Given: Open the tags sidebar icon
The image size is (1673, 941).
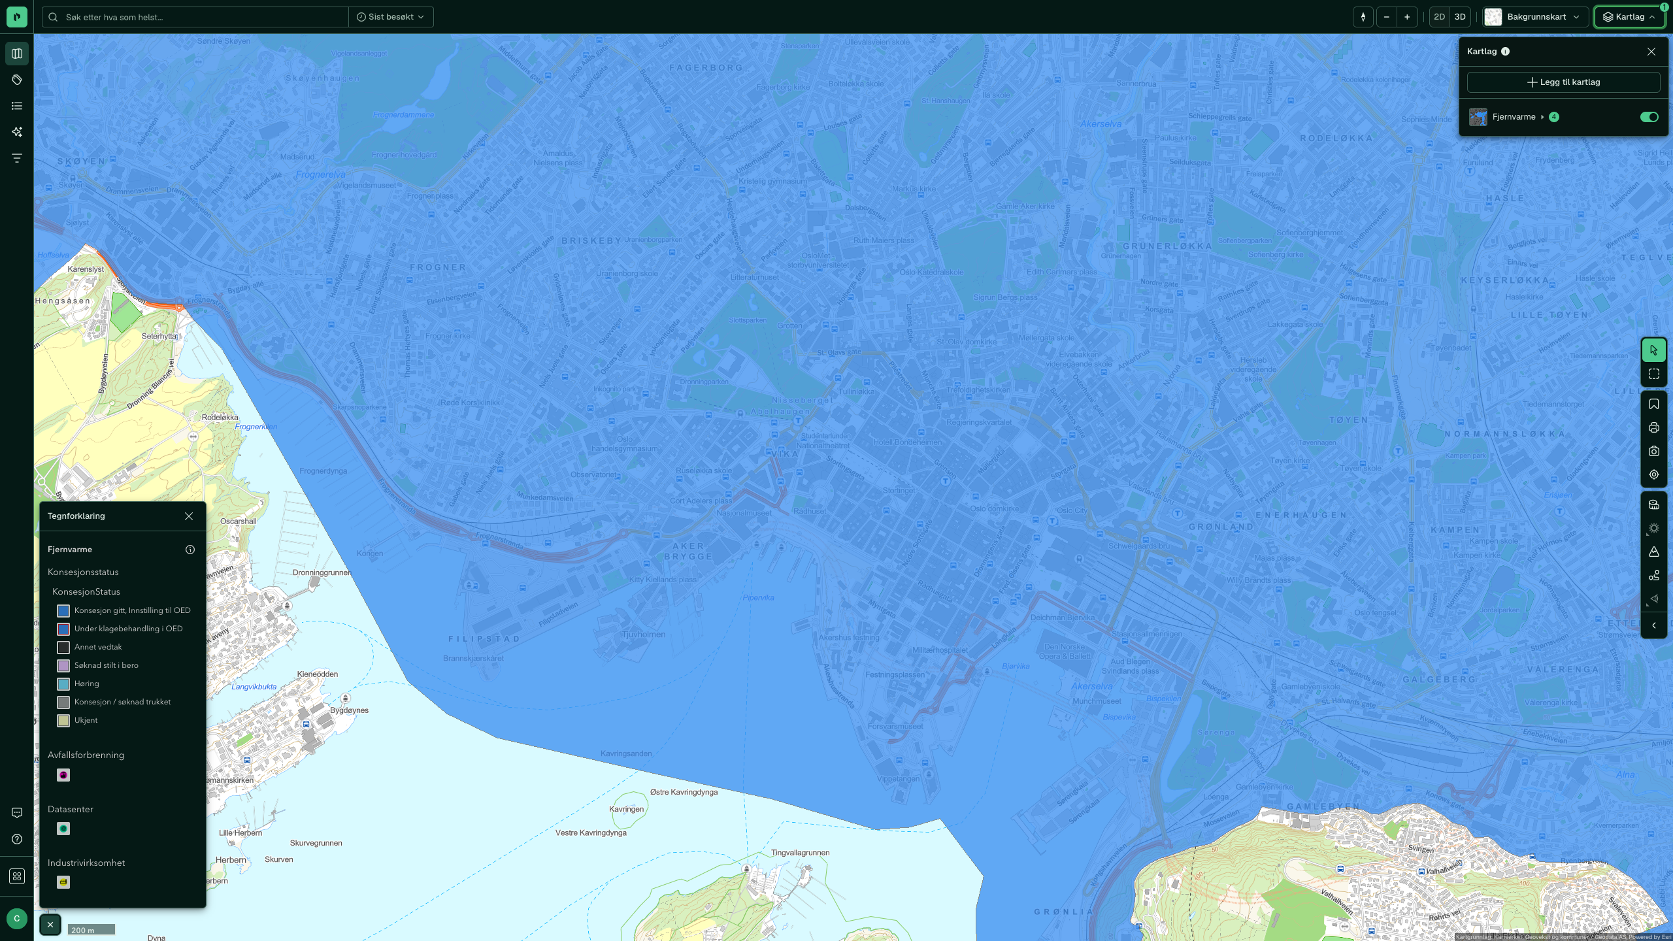Looking at the screenshot, I should 17,80.
